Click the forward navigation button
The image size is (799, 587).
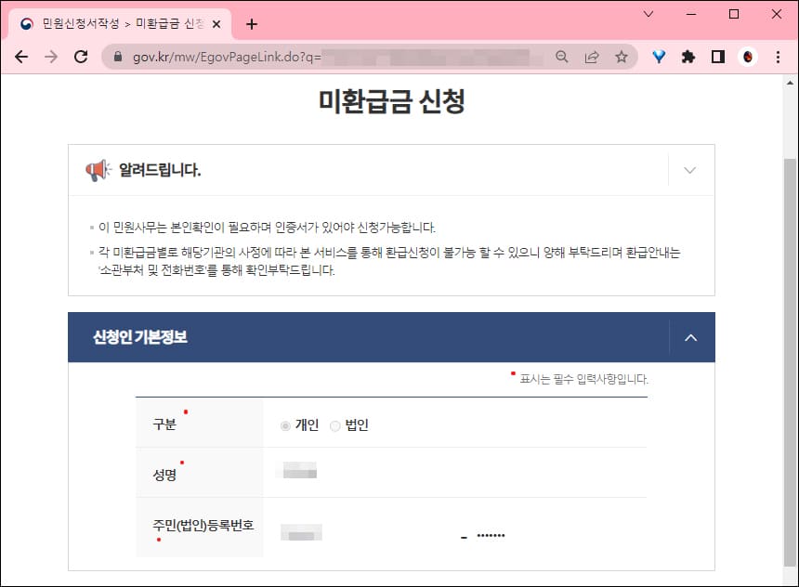[x=51, y=57]
